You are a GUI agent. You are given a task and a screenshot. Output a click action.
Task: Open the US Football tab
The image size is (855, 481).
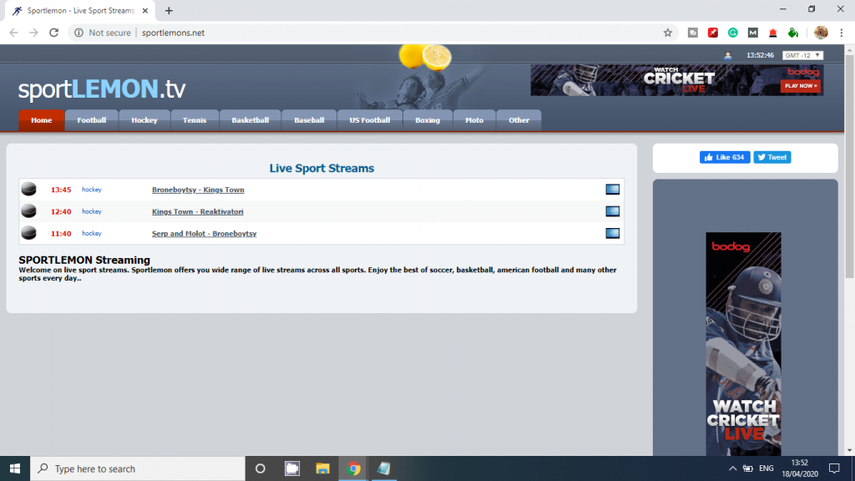[370, 120]
